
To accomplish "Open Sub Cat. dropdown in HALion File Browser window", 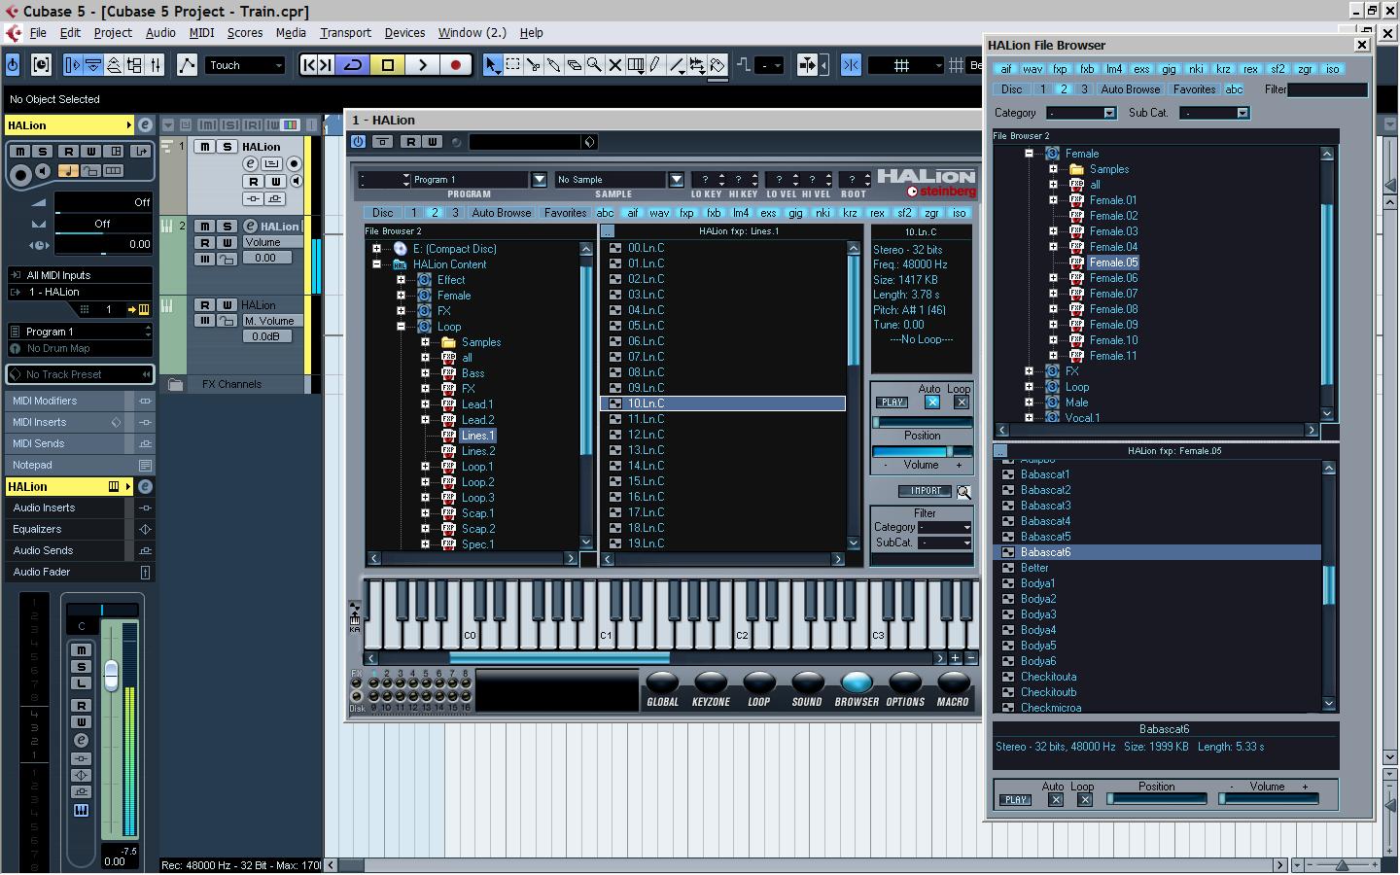I will (x=1214, y=113).
